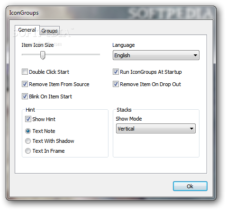Select the General tab

[x=27, y=30]
